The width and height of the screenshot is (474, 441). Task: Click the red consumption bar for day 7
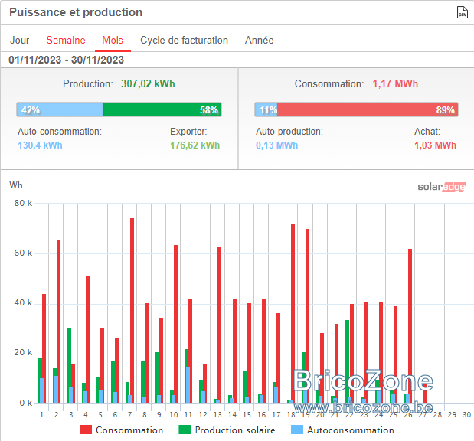132,311
